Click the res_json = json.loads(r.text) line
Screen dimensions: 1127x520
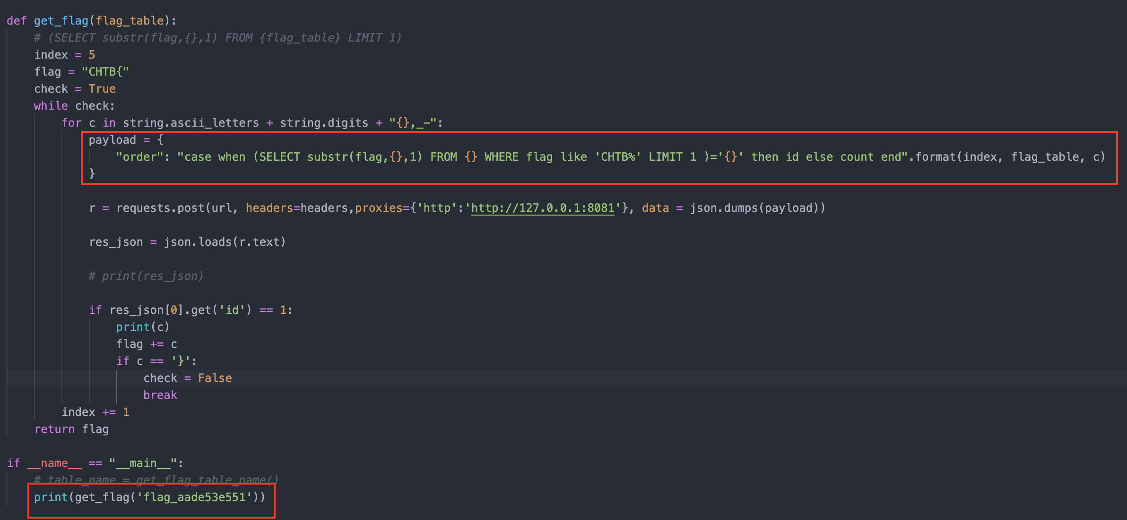(x=187, y=242)
